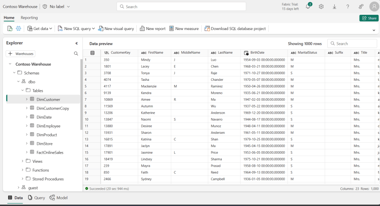Click the download icon in header
380x206 pixels.
[x=334, y=7]
